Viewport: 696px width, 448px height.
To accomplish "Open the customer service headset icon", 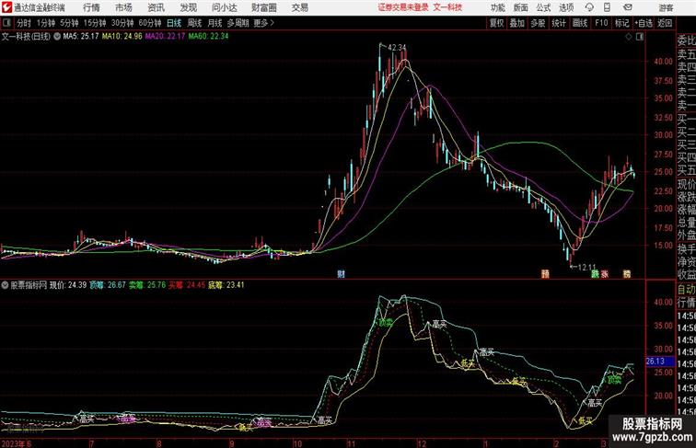I will pos(589,7).
